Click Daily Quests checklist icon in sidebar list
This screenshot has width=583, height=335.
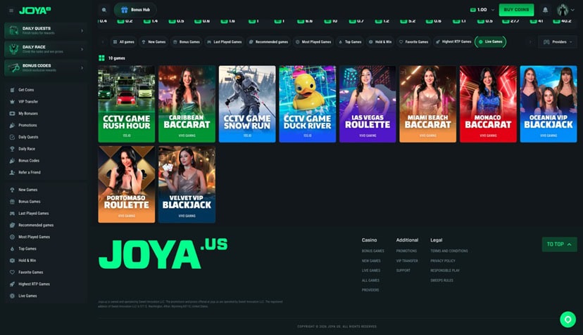coord(12,137)
